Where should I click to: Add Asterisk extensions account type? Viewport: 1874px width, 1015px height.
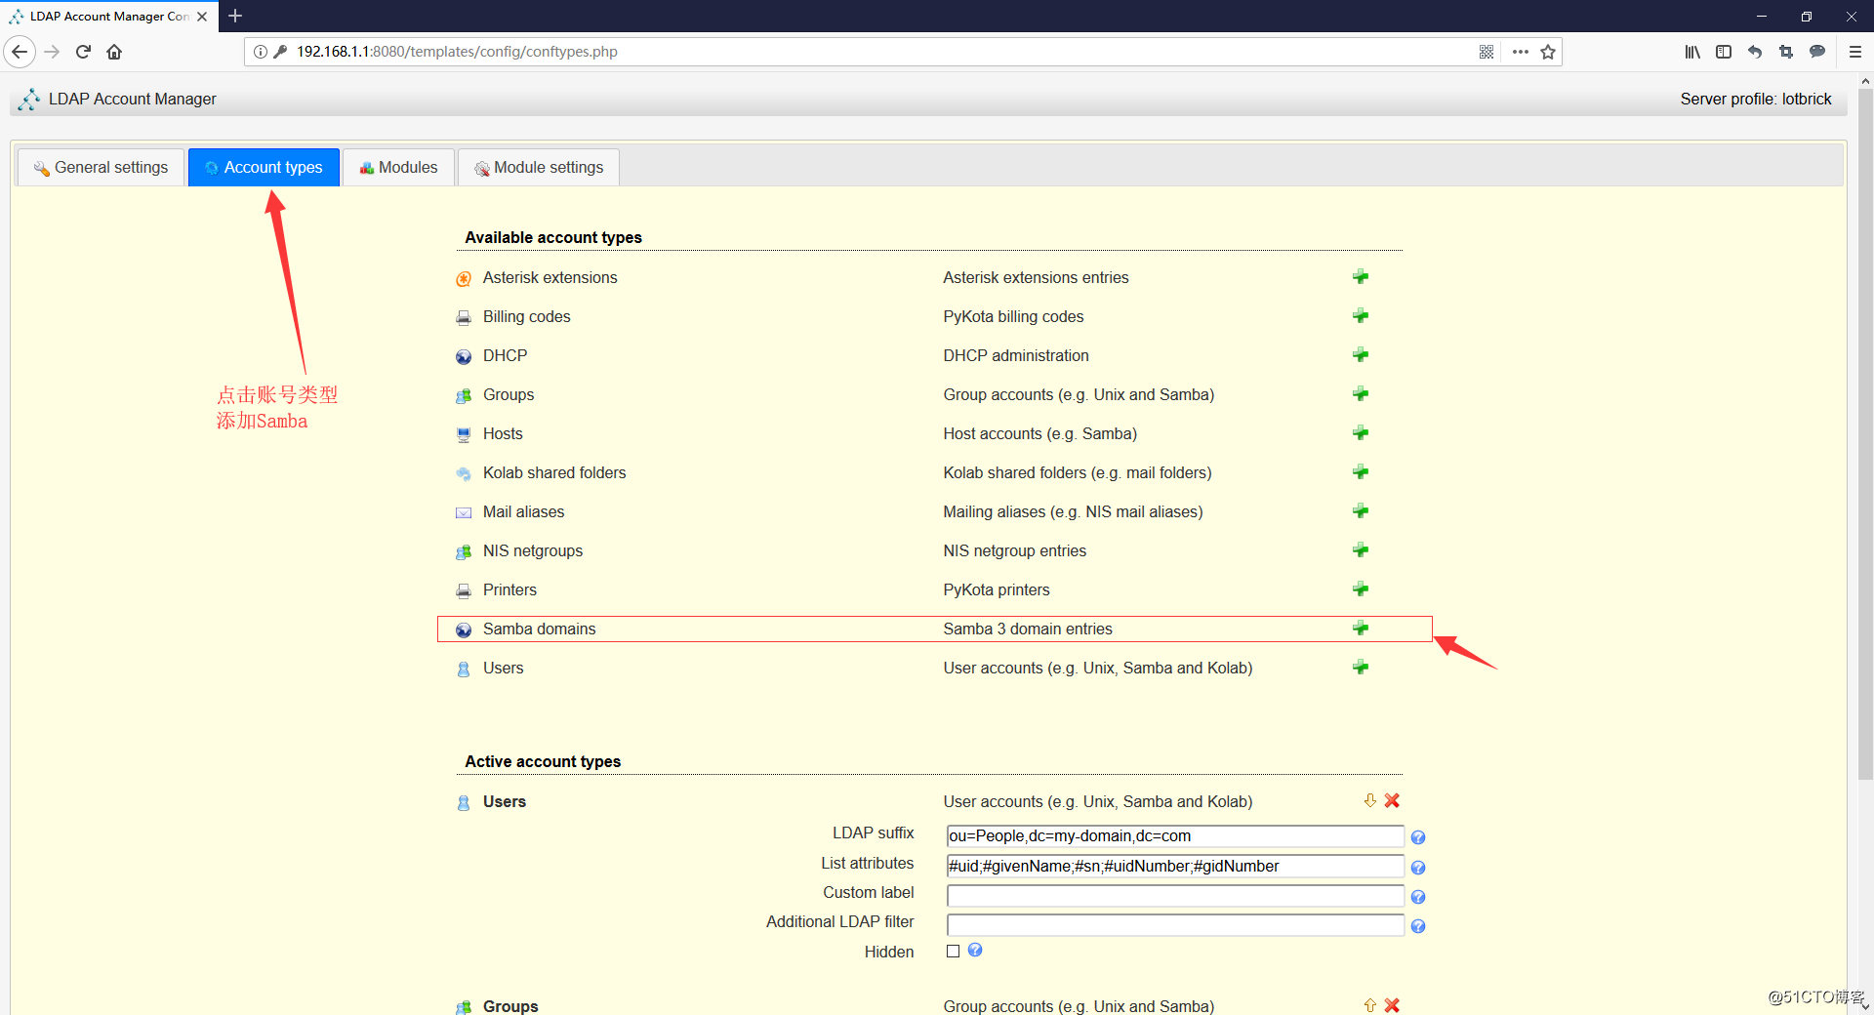[x=1361, y=277]
